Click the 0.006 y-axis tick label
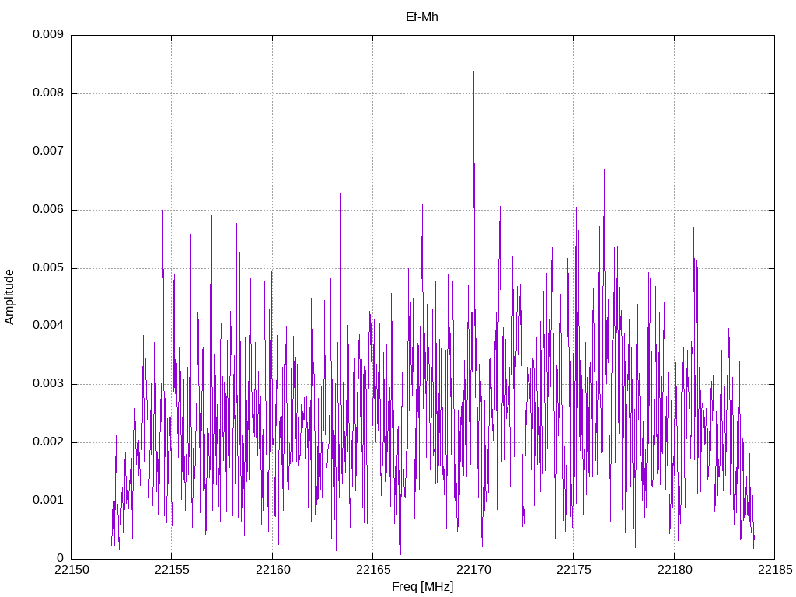This screenshot has height=597, width=796. point(48,209)
